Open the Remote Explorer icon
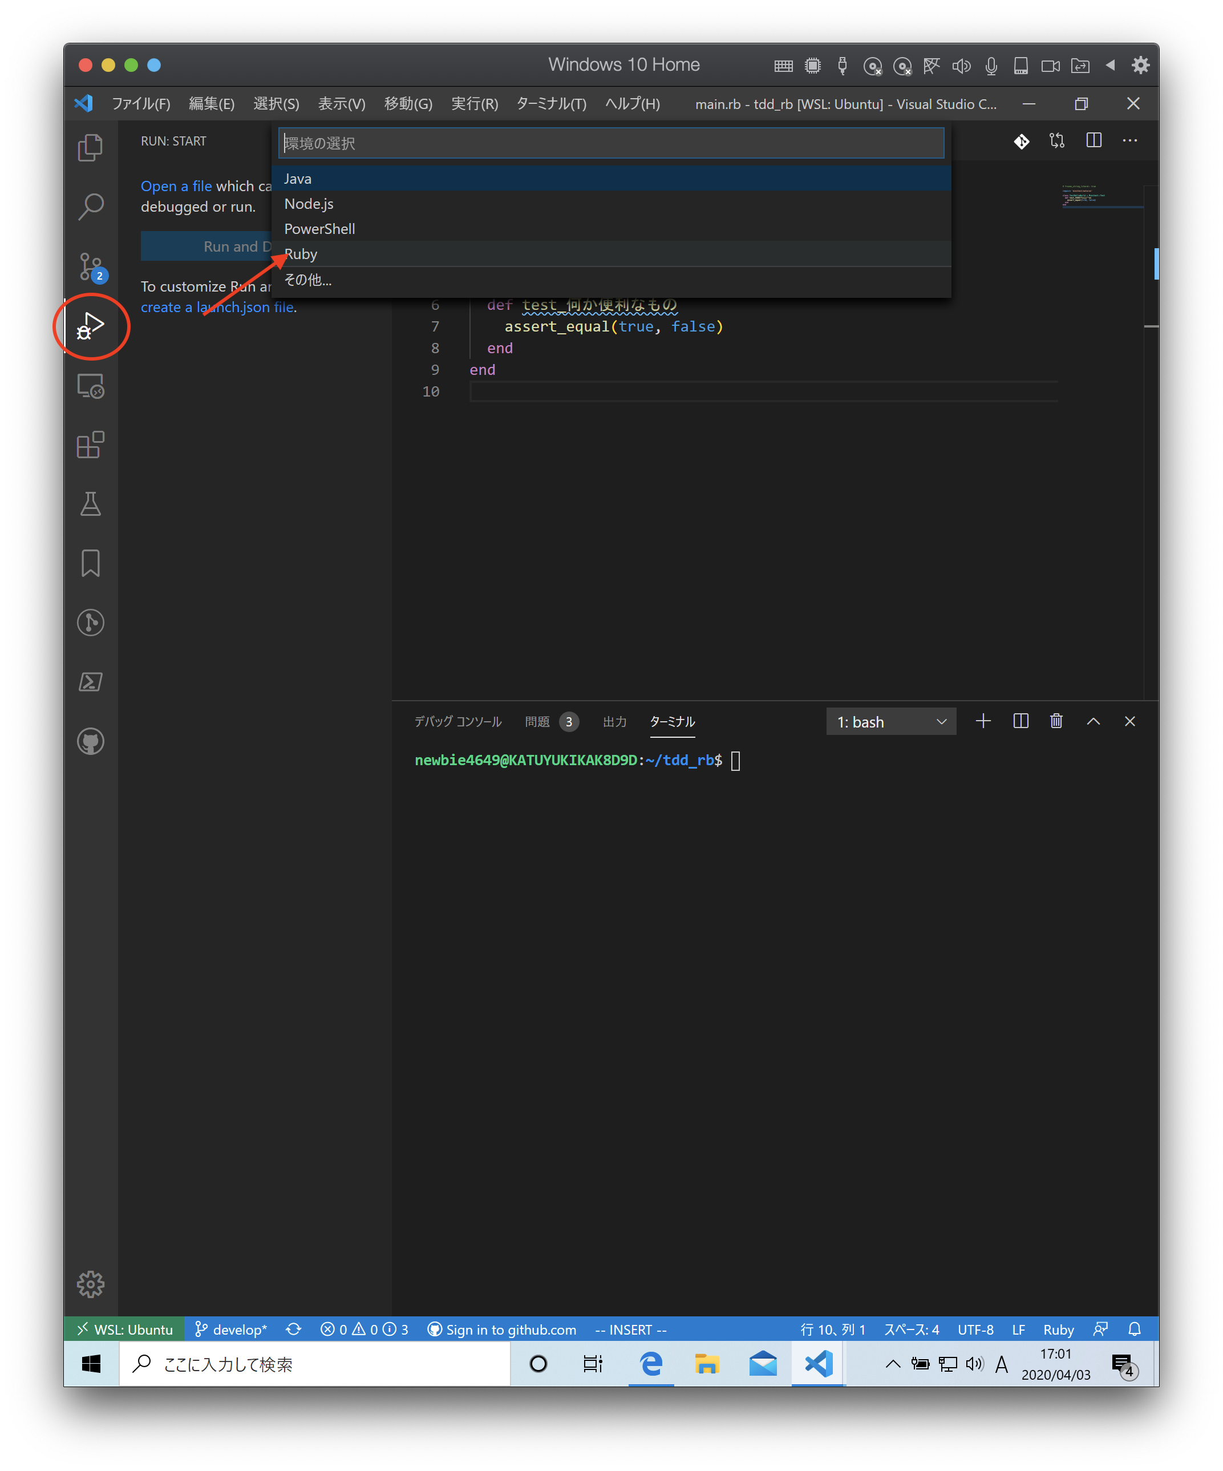Image resolution: width=1223 pixels, height=1471 pixels. (90, 386)
